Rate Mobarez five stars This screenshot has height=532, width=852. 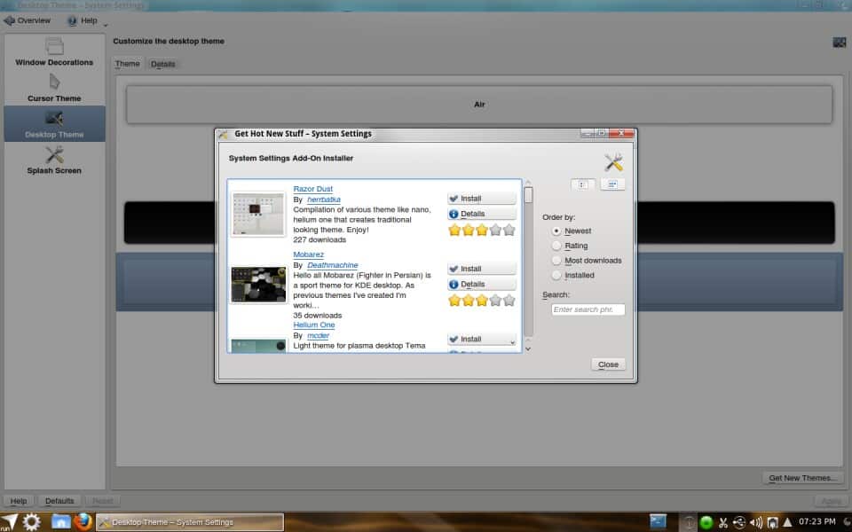click(x=509, y=301)
